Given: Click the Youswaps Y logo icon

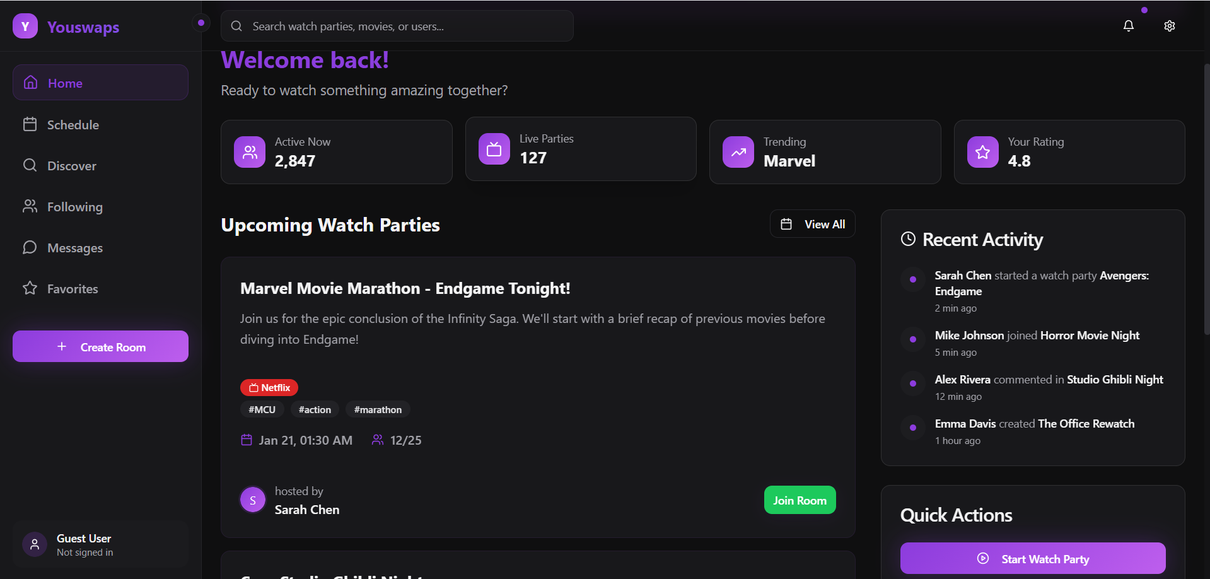Looking at the screenshot, I should (x=25, y=26).
